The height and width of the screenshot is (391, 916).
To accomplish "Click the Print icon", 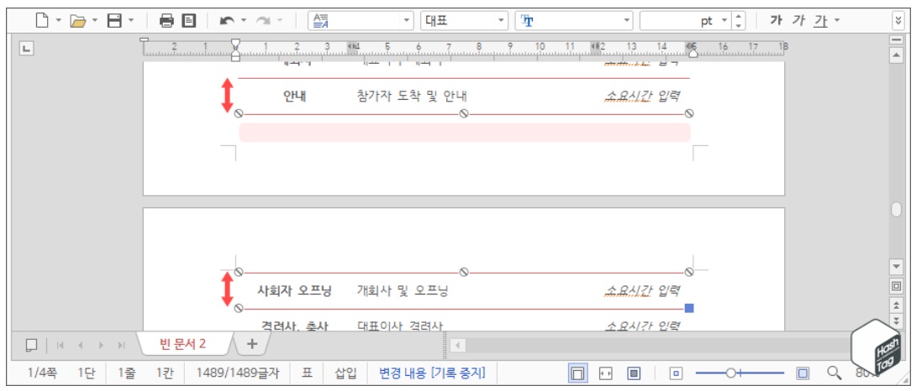I will click(167, 21).
